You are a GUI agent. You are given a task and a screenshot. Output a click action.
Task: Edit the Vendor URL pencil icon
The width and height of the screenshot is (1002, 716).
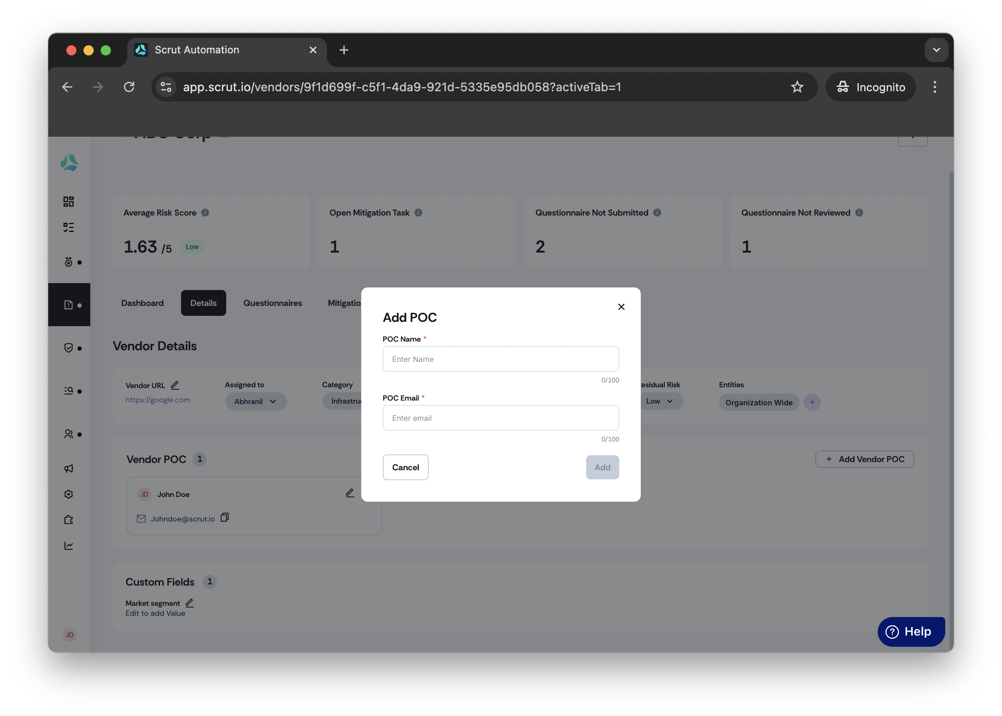(x=175, y=385)
